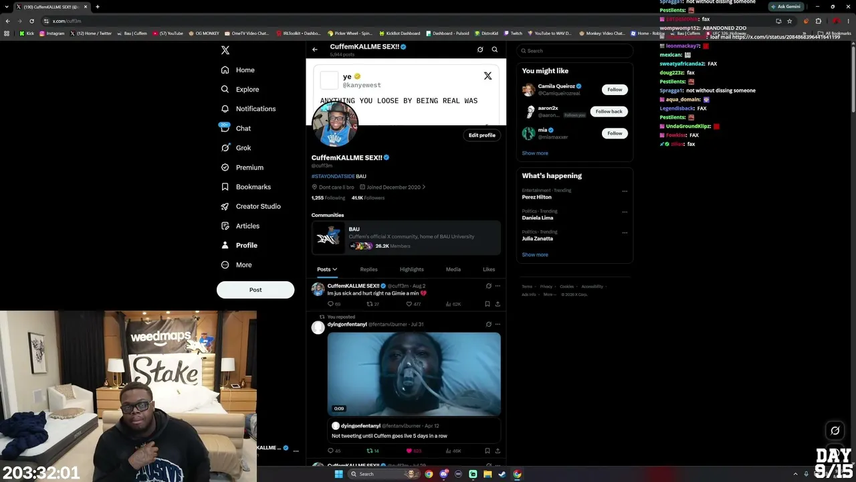Viewport: 856px width, 482px height.
Task: Open the #STAYONDATSIDE hashtag link
Action: [333, 176]
